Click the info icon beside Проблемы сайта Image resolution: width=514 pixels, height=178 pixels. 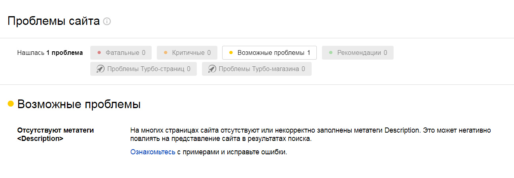107,21
